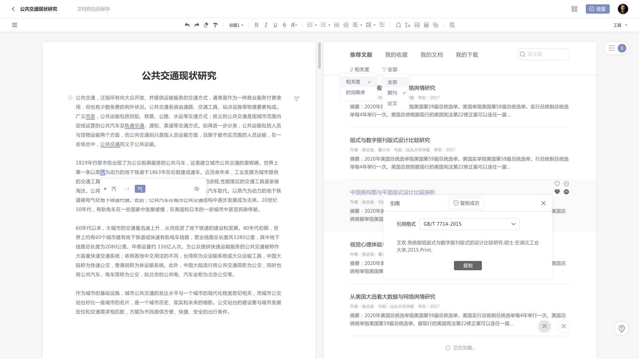
Task: Switch to 推荐文献 tab
Action: point(361,55)
